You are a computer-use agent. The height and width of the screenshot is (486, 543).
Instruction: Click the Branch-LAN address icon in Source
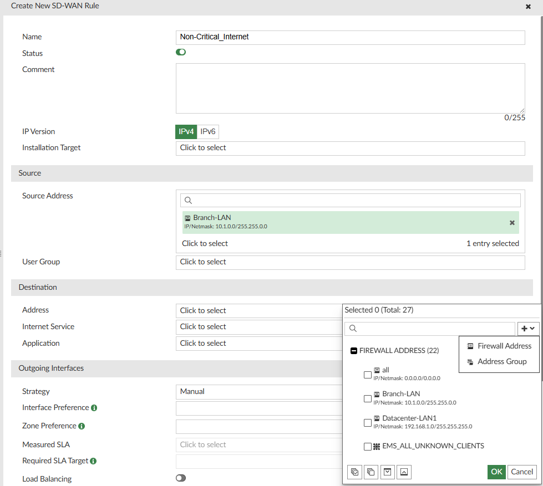click(187, 218)
